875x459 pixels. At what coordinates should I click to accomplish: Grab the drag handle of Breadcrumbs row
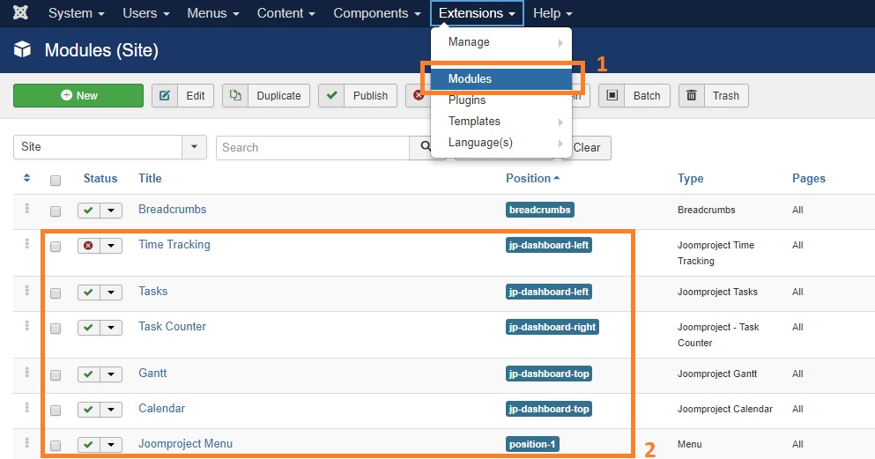pyautogui.click(x=26, y=209)
